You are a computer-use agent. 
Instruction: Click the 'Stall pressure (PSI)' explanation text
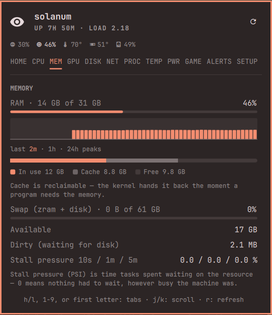[x=131, y=279]
